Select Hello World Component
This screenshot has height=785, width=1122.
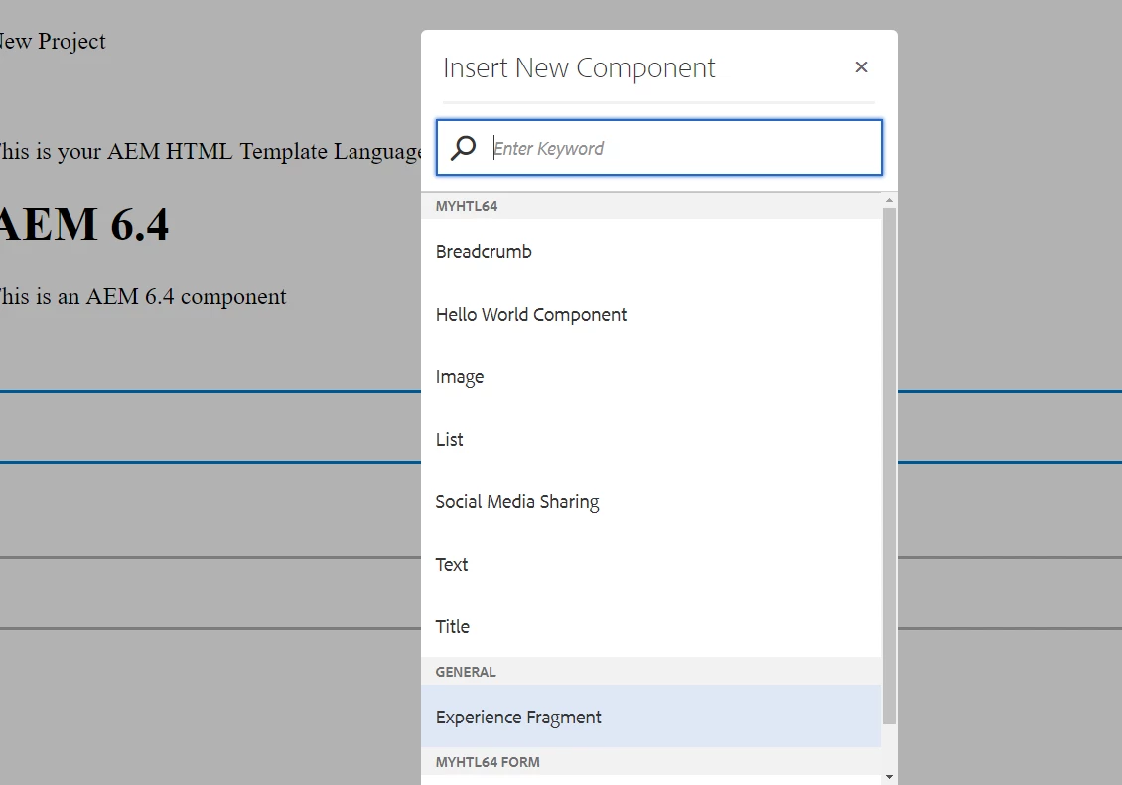click(650, 315)
